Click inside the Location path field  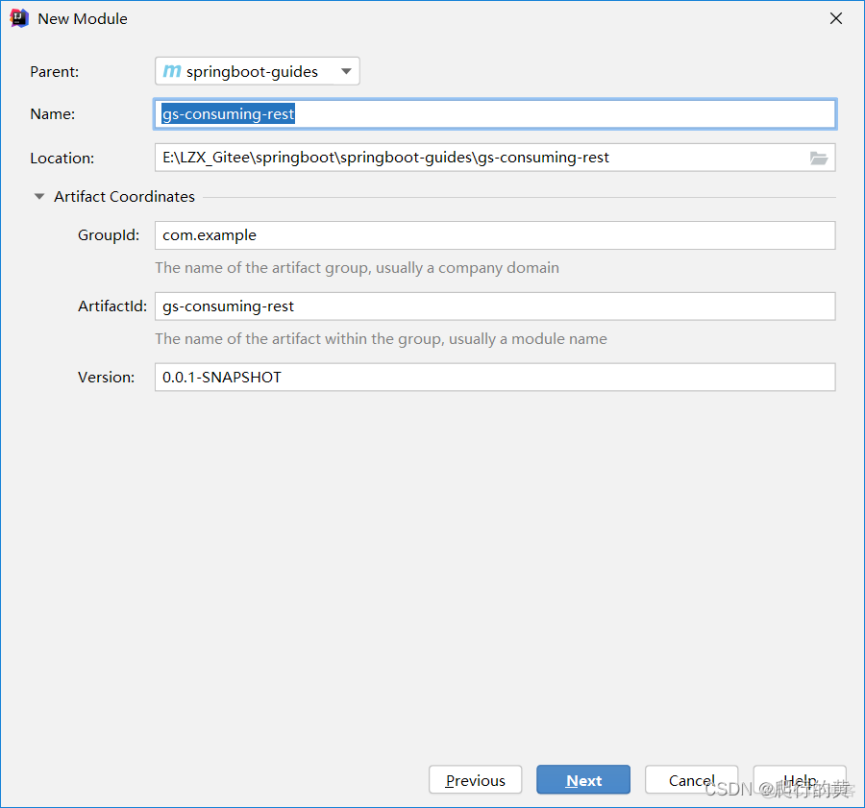click(481, 158)
